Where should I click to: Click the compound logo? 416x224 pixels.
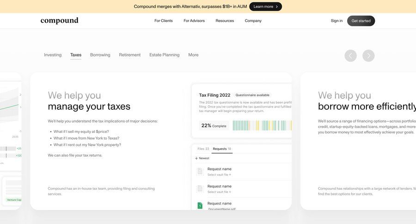(59, 21)
